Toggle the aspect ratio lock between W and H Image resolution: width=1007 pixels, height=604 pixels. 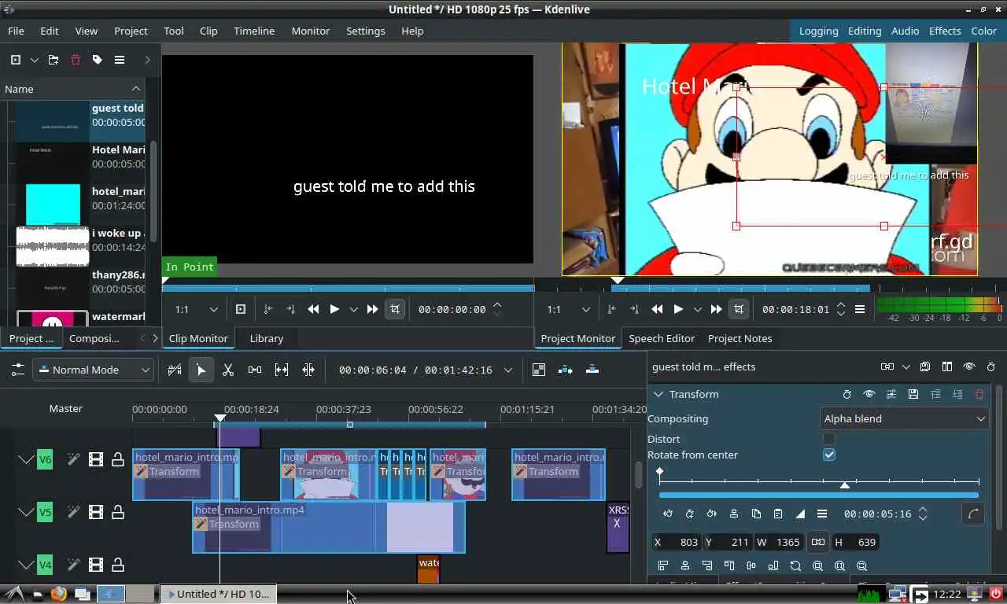[818, 542]
